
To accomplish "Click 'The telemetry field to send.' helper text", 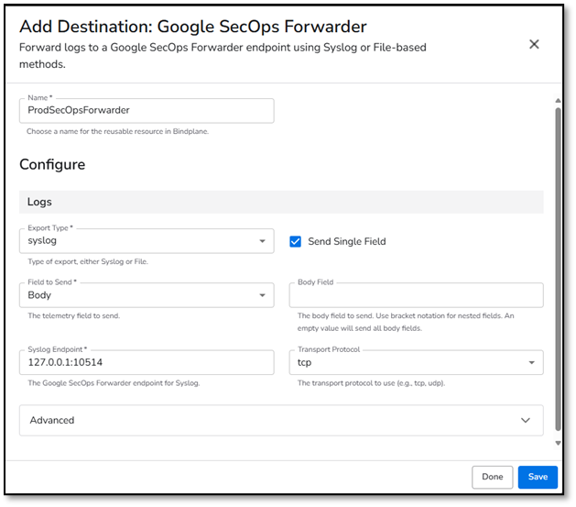I will [74, 315].
